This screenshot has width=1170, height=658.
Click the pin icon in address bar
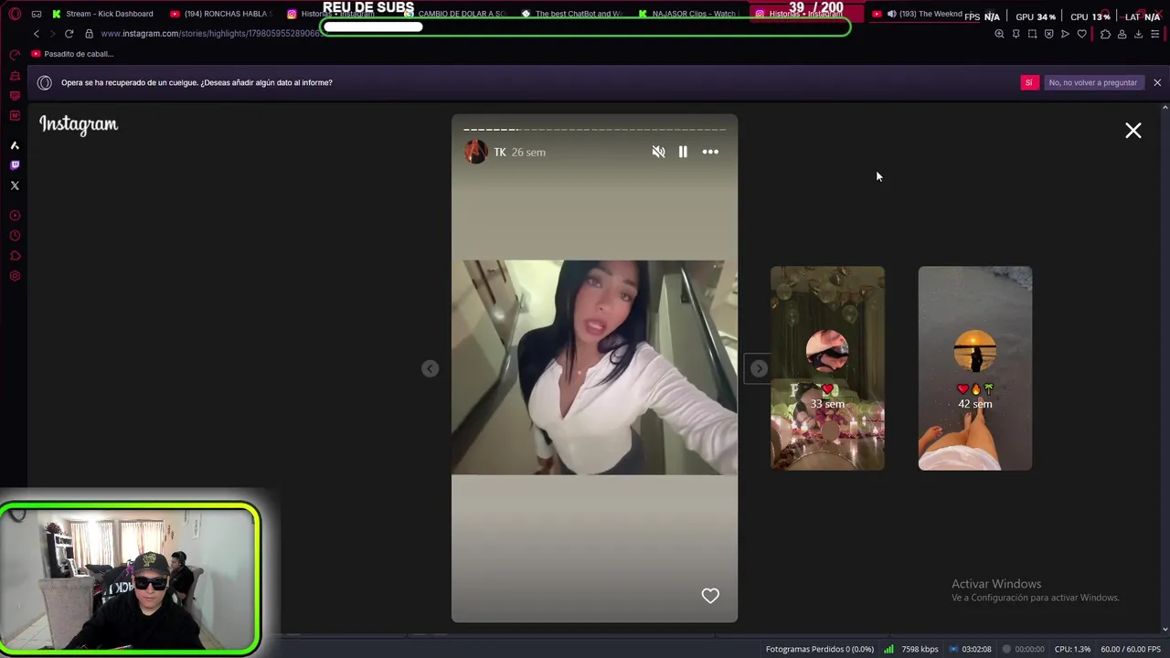tap(1016, 34)
